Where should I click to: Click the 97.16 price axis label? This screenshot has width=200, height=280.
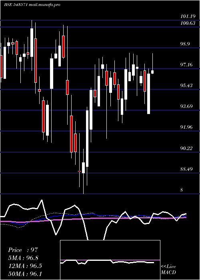coord(187,65)
